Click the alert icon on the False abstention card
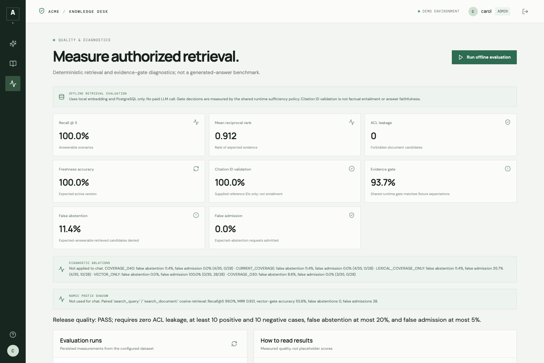Viewport: 544px width, 363px height. pos(196,215)
